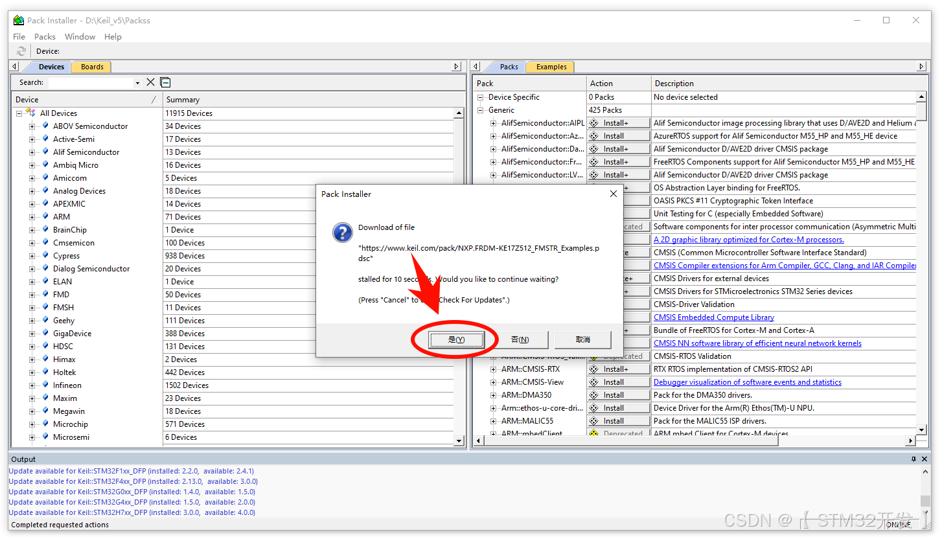Screen dimensions: 940x537
Task: Click the All Devices root icon
Action: pos(30,113)
